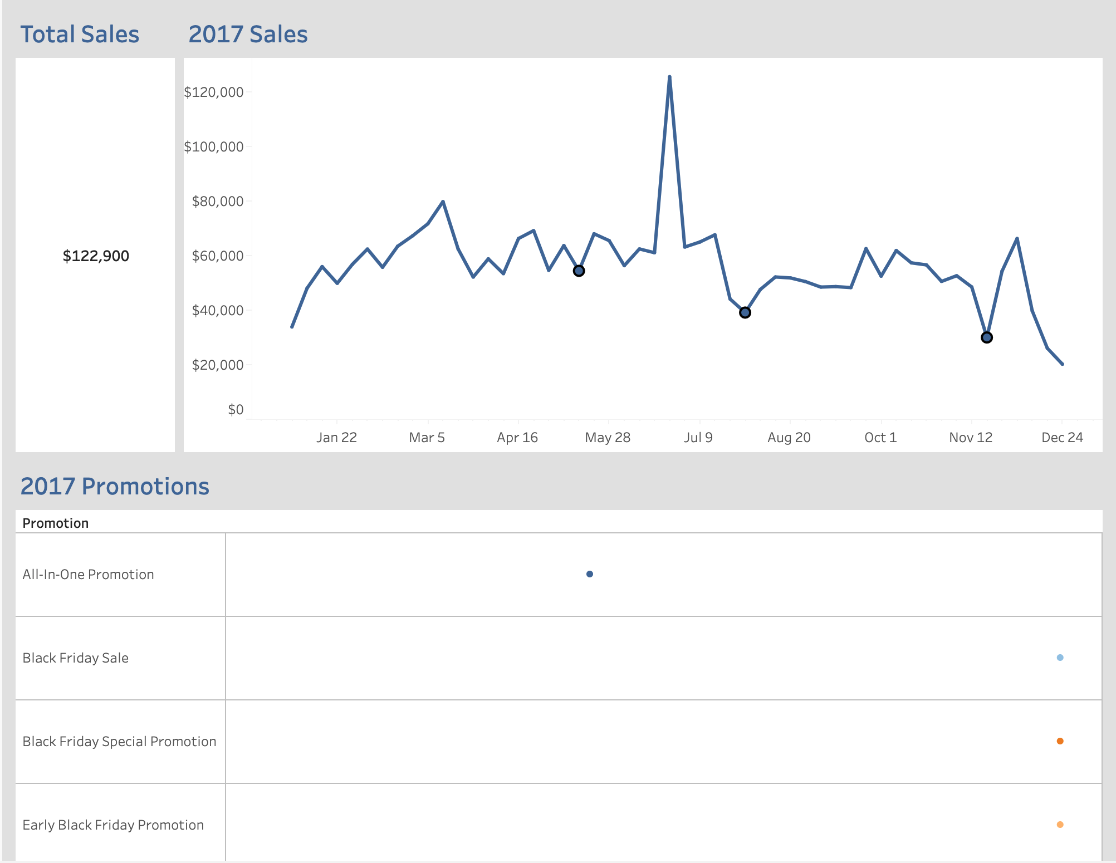Image resolution: width=1116 pixels, height=863 pixels.
Task: Click the highlighted marker at the November low
Action: coord(986,337)
